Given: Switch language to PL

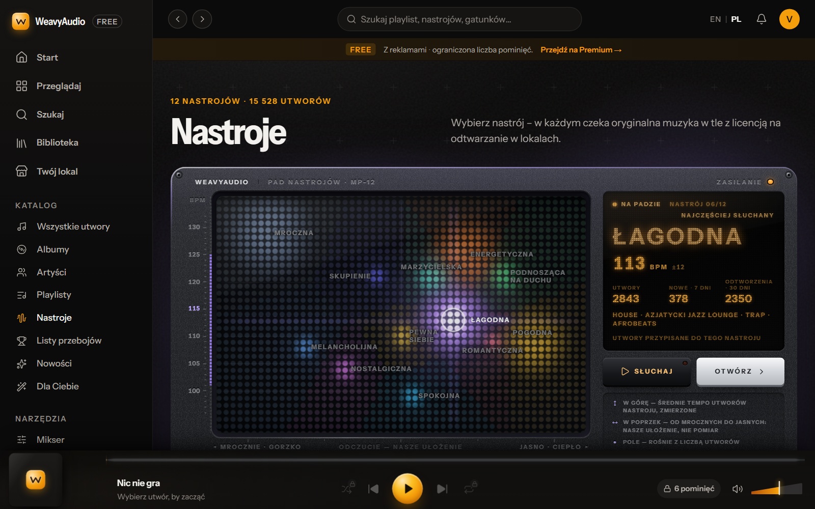Looking at the screenshot, I should pyautogui.click(x=737, y=19).
